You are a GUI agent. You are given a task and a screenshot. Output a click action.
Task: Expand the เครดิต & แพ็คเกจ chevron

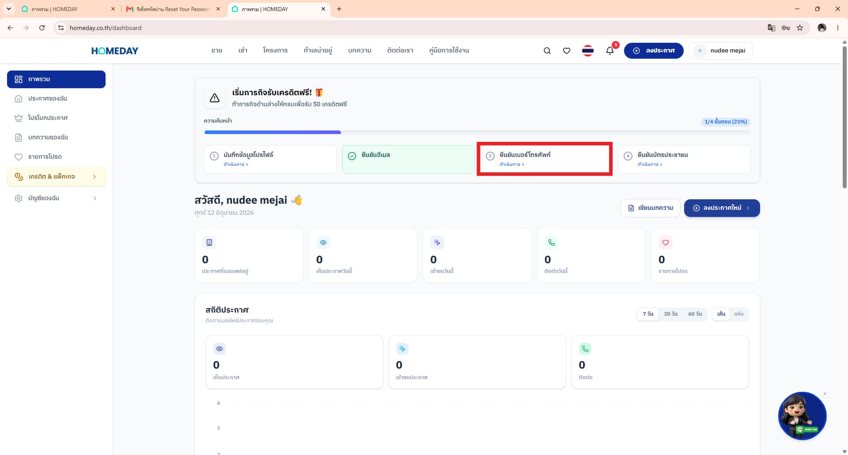95,177
